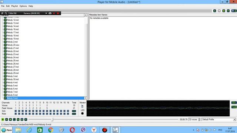The width and height of the screenshot is (237, 133).
Task: Toggle Mute for channel 5
Action: [30, 114]
